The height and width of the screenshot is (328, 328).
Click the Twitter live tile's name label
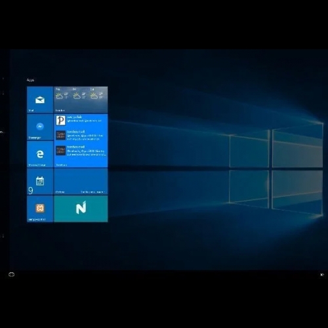point(61,165)
